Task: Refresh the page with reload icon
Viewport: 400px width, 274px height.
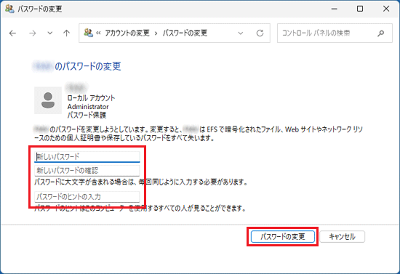Action: (x=260, y=33)
